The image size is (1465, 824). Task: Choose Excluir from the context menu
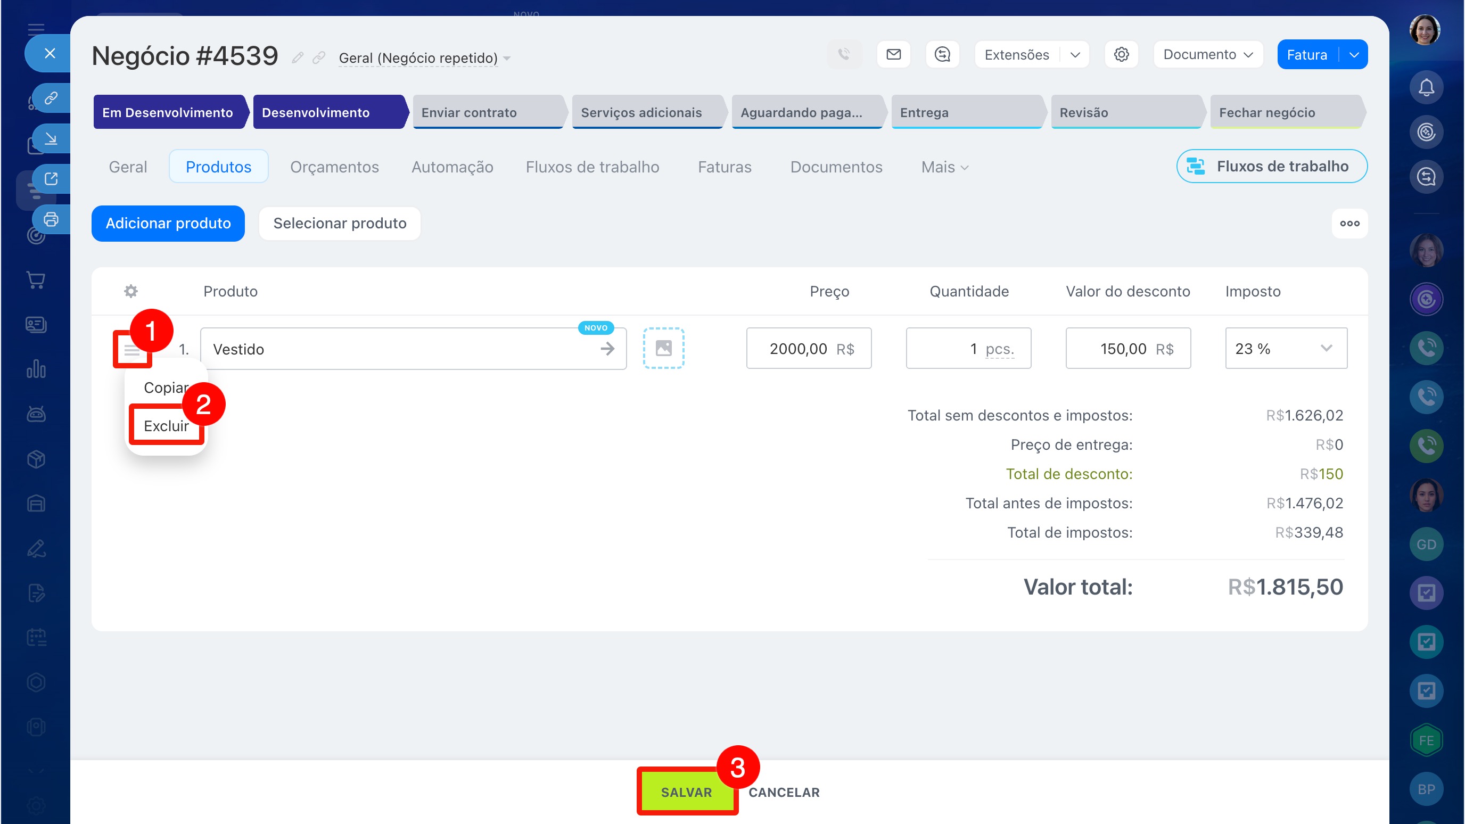coord(166,426)
